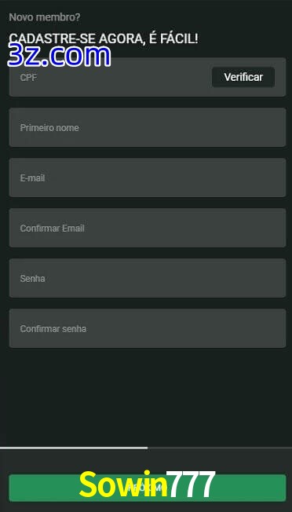
Task: Click the Primeiro nome placeholder text
Action: pos(49,128)
